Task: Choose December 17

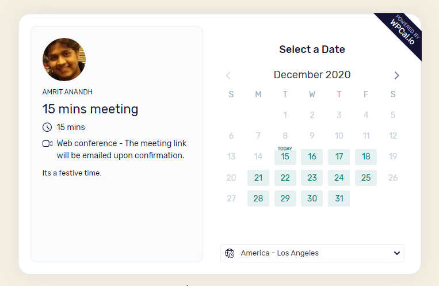Action: pyautogui.click(x=339, y=157)
